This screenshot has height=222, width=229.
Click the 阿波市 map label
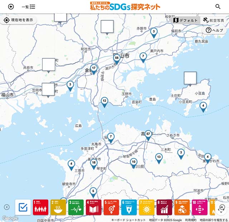click(x=198, y=190)
